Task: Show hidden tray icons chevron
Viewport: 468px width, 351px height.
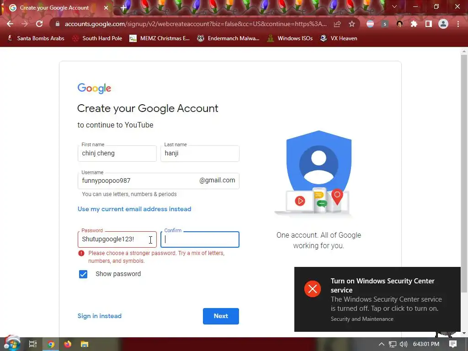Action: click(382, 344)
